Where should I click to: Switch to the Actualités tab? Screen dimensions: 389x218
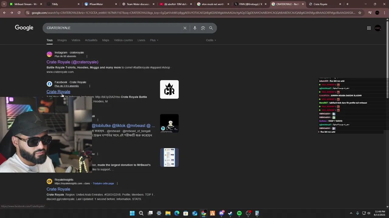91,40
